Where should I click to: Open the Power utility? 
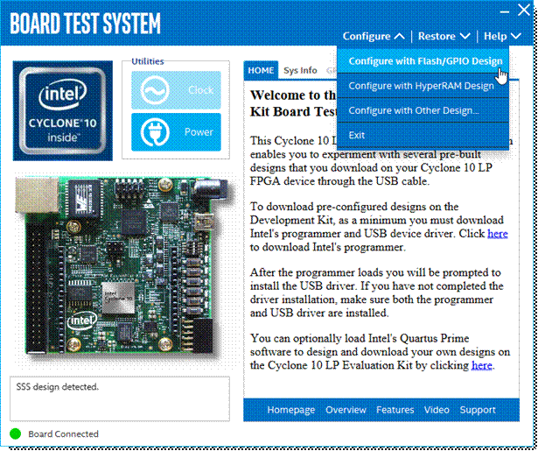pyautogui.click(x=176, y=132)
